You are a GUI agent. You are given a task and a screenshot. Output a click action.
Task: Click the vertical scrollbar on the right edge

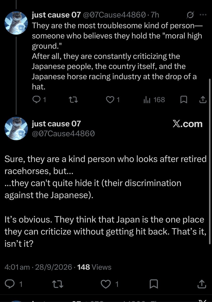tap(210, 161)
